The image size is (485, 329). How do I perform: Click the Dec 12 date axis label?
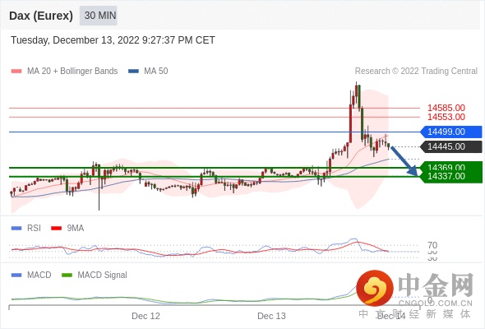point(145,316)
